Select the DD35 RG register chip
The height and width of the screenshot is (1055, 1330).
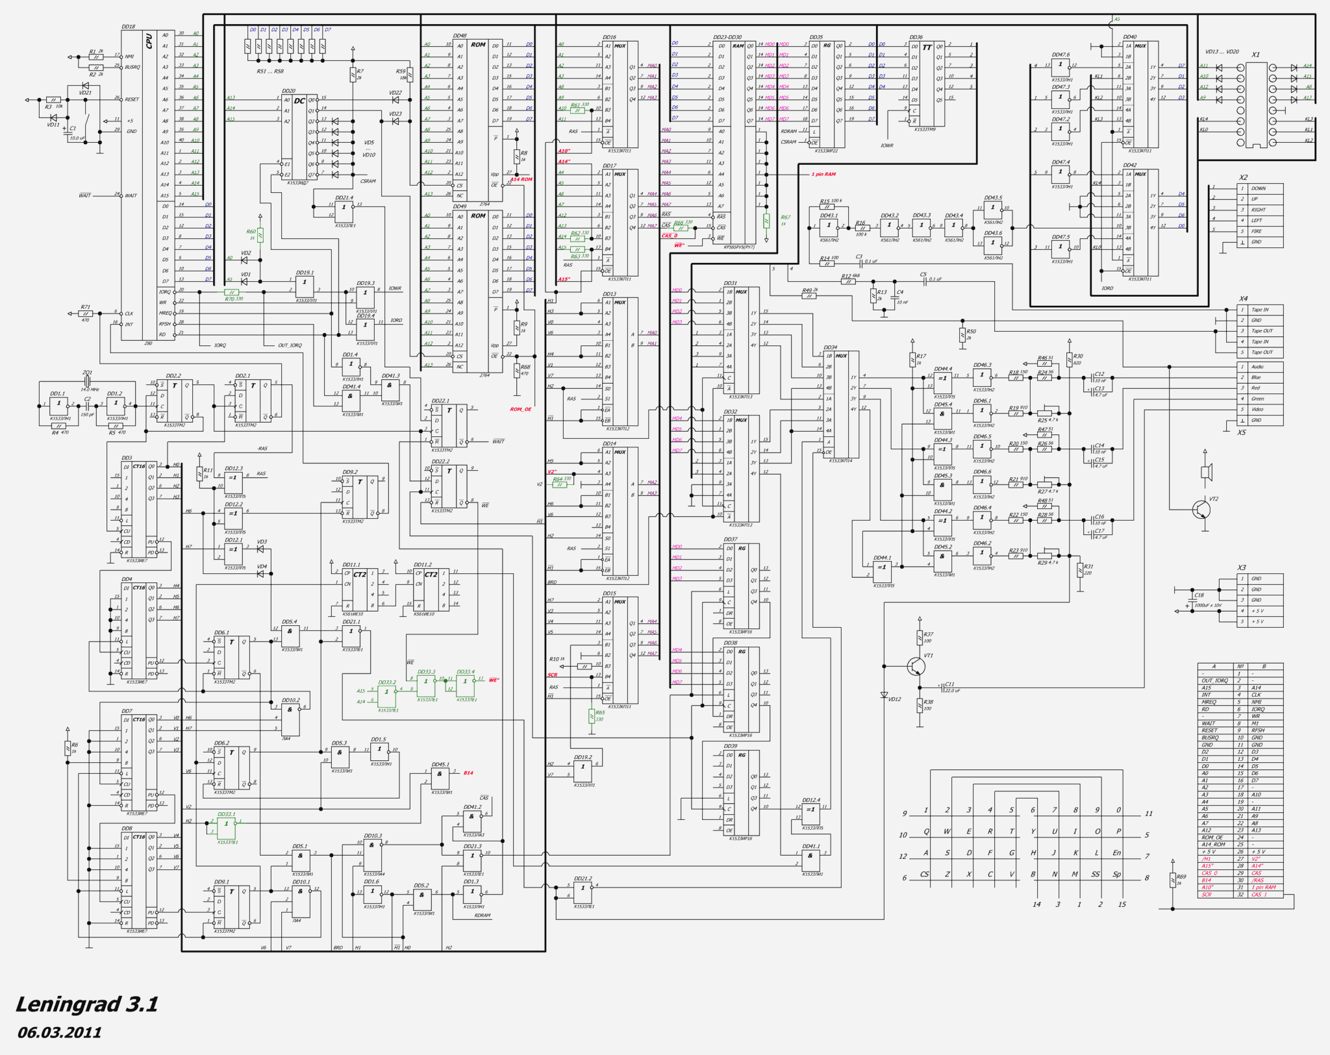click(827, 94)
